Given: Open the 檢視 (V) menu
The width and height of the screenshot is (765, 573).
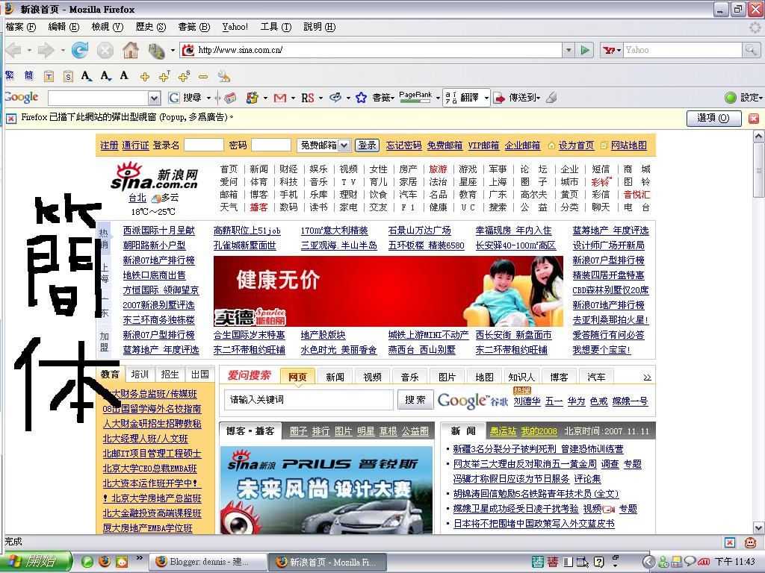Looking at the screenshot, I should click(108, 27).
